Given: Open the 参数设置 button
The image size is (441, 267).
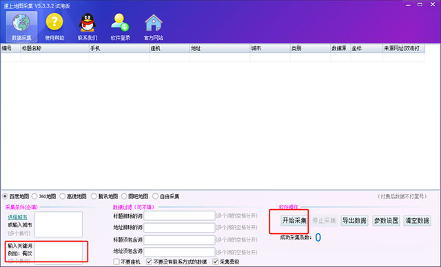Looking at the screenshot, I should (x=386, y=221).
